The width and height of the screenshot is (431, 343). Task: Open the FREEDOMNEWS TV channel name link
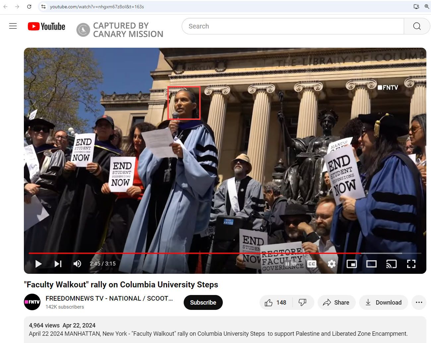point(109,299)
